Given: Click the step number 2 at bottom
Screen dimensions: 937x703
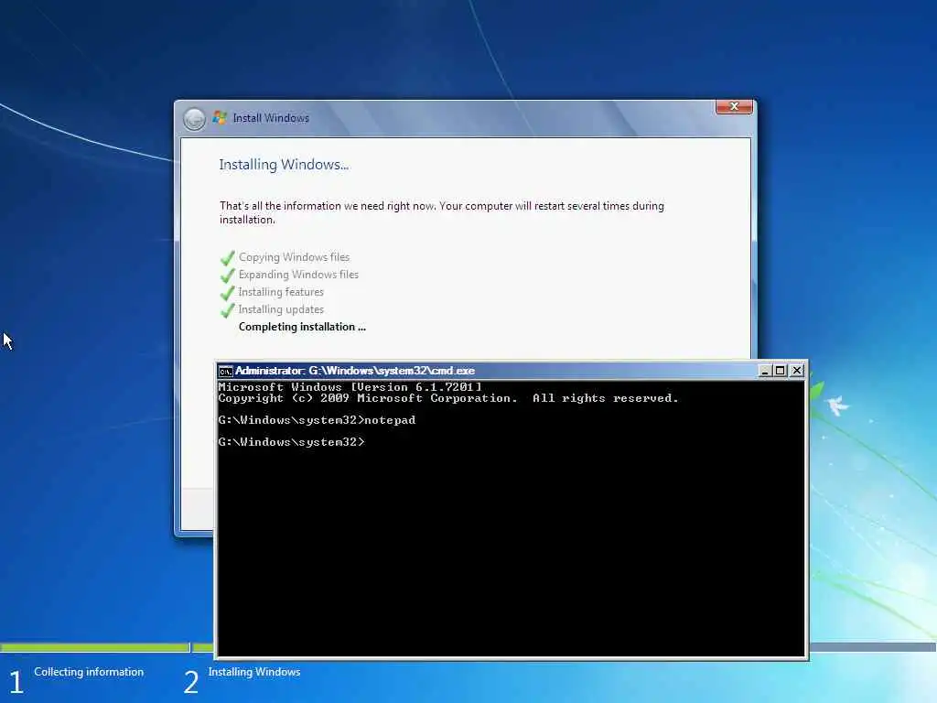Looking at the screenshot, I should point(191,682).
